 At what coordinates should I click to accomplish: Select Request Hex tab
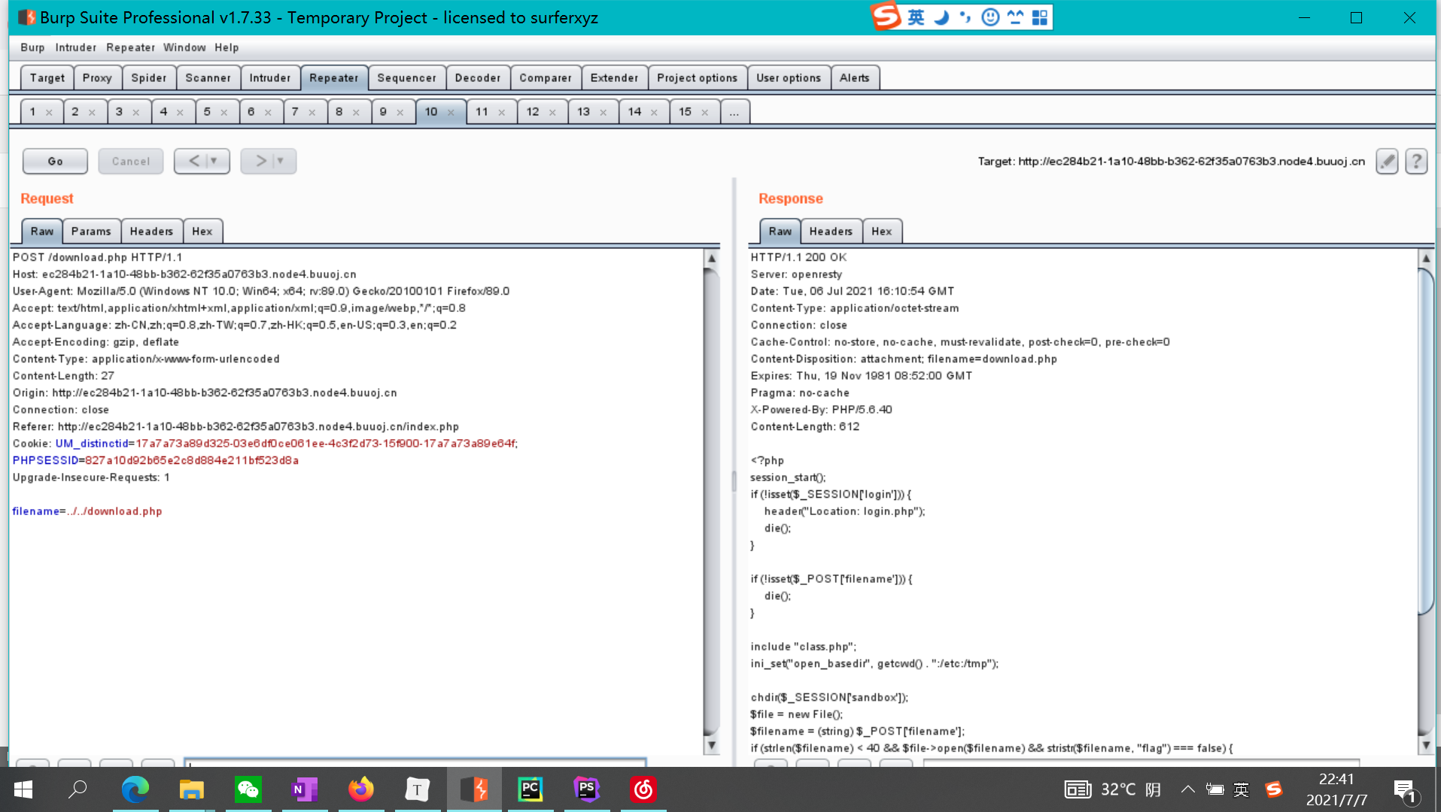click(202, 232)
